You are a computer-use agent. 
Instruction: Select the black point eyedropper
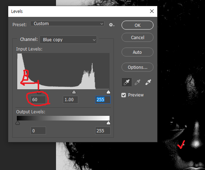pos(127,82)
